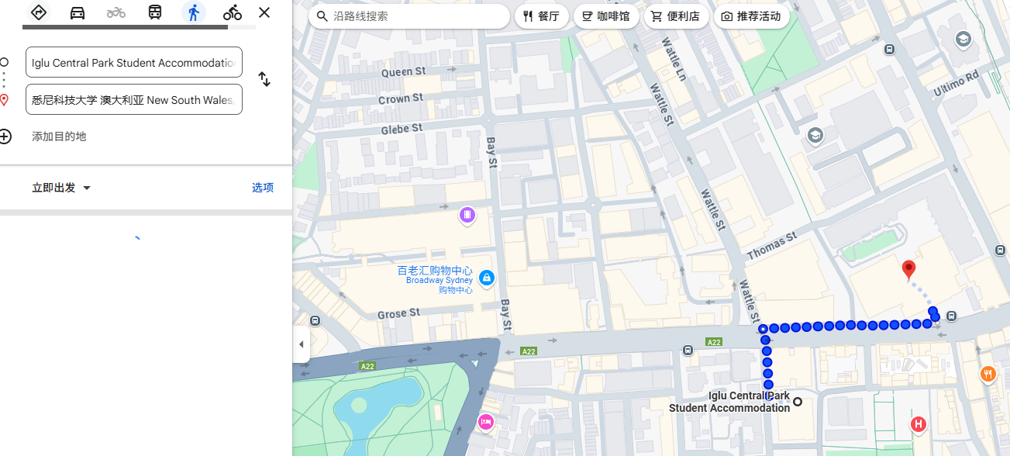This screenshot has height=456, width=1010.
Task: Select the driving travel mode icon
Action: click(78, 12)
